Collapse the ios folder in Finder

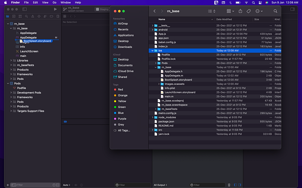[152, 51]
